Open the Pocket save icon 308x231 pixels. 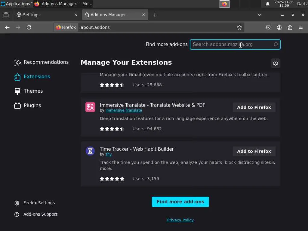click(268, 27)
